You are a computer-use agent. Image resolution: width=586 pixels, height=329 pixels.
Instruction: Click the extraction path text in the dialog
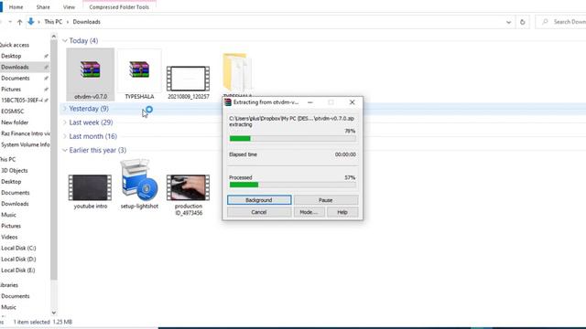click(291, 118)
